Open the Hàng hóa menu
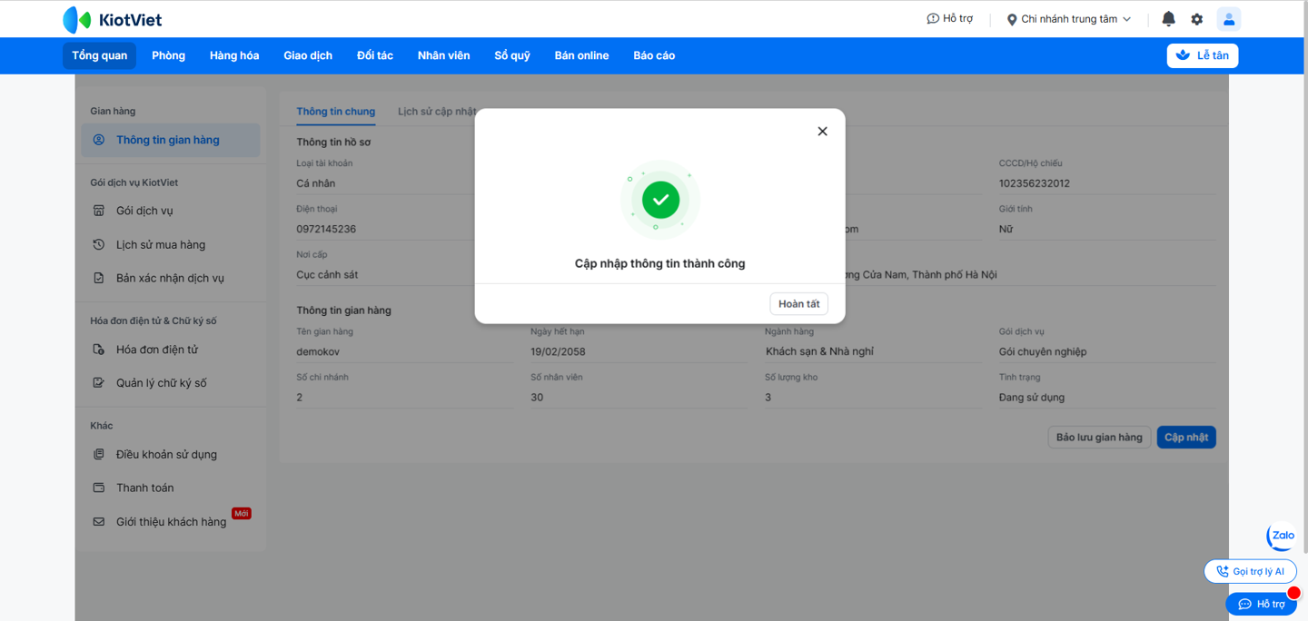 [x=234, y=55]
